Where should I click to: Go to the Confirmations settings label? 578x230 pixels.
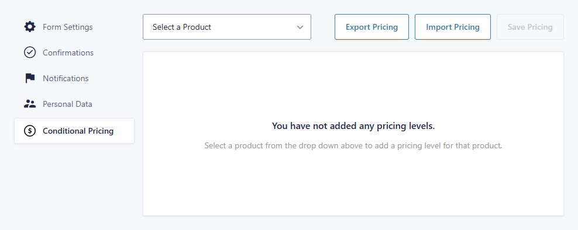pyautogui.click(x=68, y=53)
